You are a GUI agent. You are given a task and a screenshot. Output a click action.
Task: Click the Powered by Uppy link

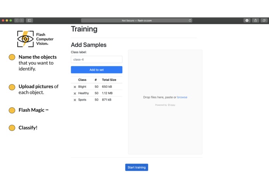pyautogui.click(x=165, y=105)
